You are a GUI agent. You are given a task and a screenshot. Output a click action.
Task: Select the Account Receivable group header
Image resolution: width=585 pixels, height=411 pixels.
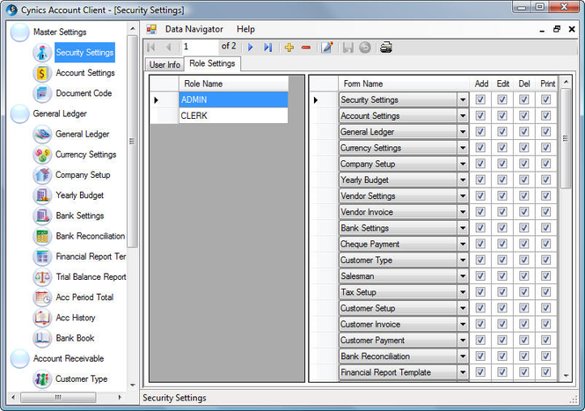[x=69, y=358]
